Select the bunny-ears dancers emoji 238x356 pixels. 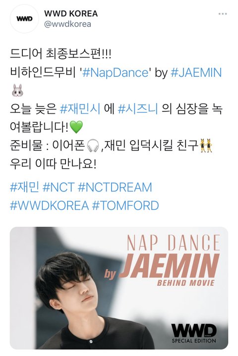click(206, 145)
